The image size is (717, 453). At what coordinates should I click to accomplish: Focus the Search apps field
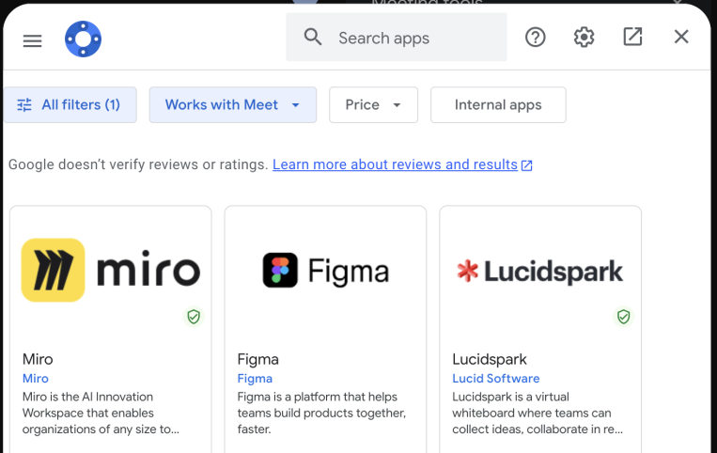(x=397, y=37)
